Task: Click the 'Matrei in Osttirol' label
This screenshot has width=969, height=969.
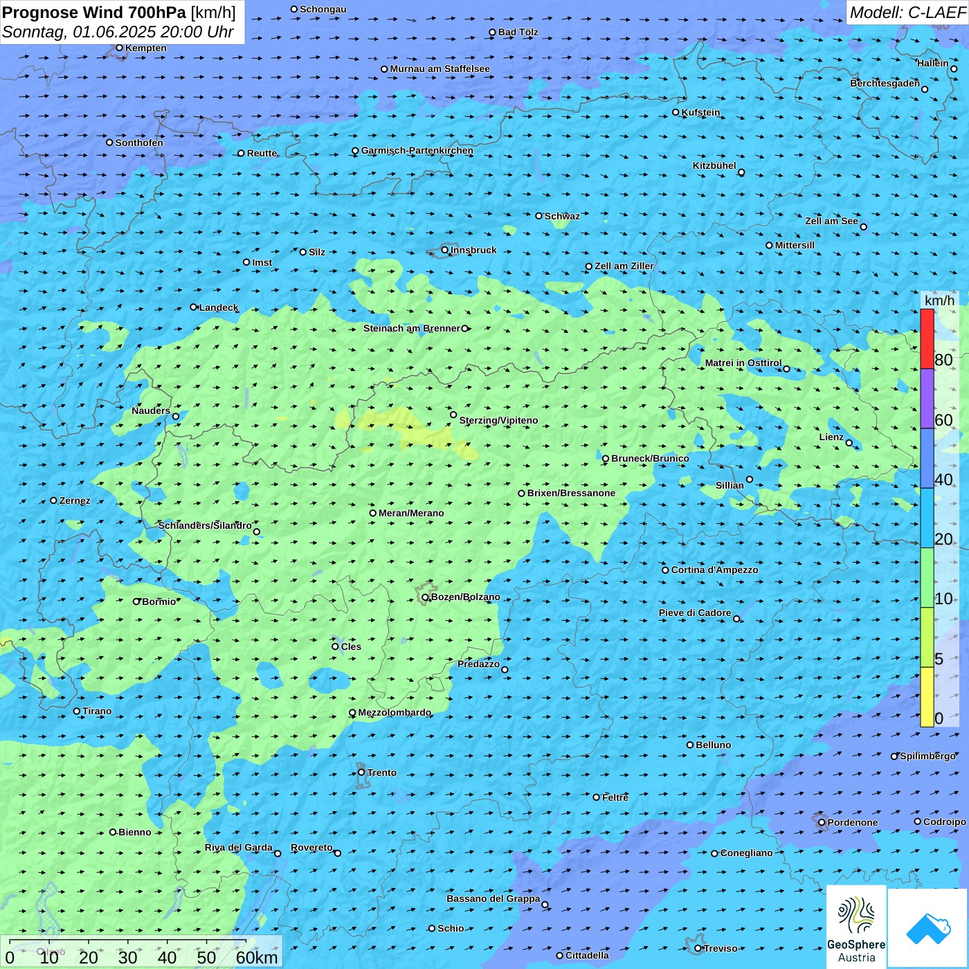Action: pos(743,363)
